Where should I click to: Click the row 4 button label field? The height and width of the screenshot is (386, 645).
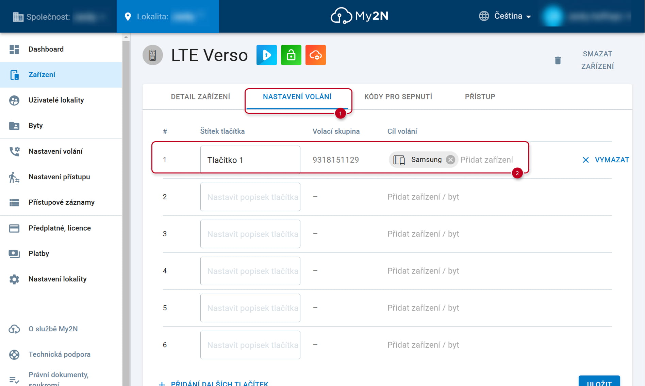[x=250, y=271]
